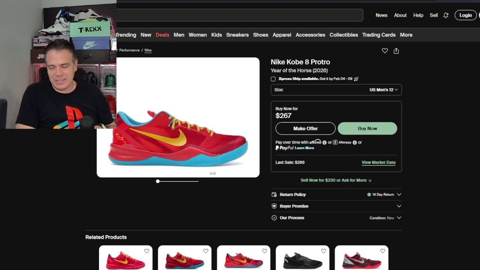This screenshot has height=270, width=480.
Task: Favorite the first related product
Action: (147, 251)
